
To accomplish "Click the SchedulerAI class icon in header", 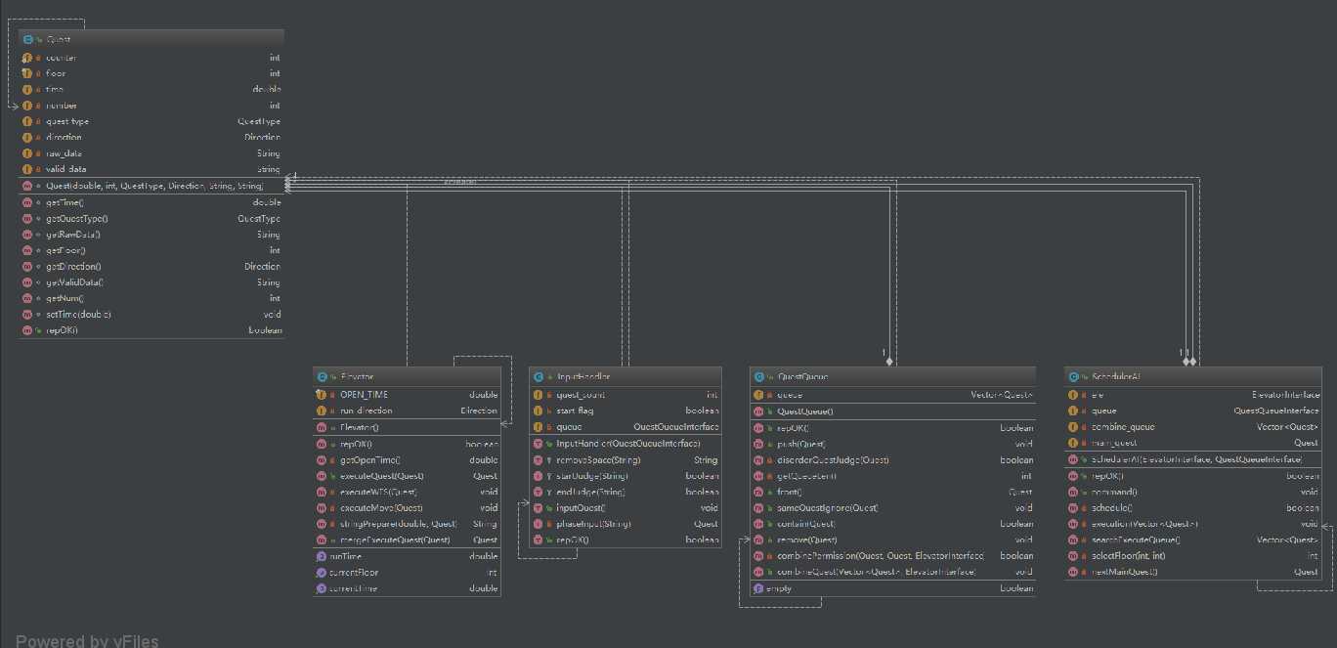I will tap(1073, 376).
